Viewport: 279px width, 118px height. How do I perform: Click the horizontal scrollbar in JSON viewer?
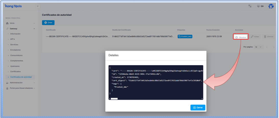[x=114, y=98]
